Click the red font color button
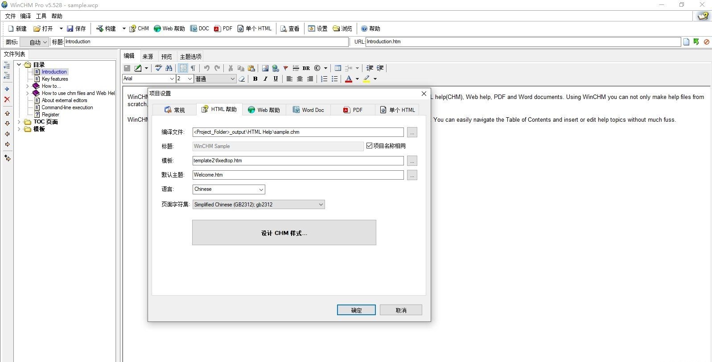Screen dimensions: 712x362 [x=349, y=79]
